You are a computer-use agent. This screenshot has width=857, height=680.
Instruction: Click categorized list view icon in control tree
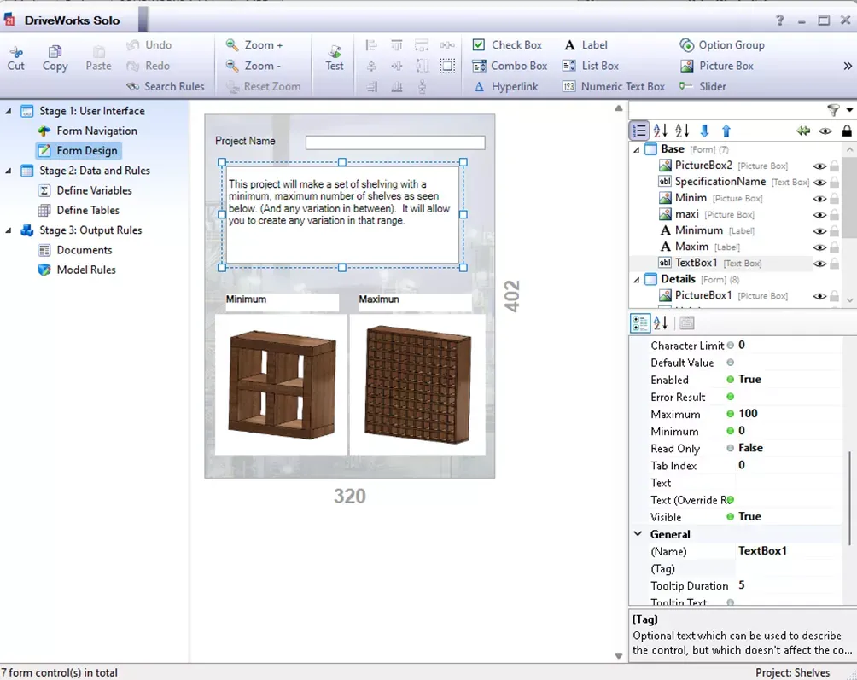[639, 131]
